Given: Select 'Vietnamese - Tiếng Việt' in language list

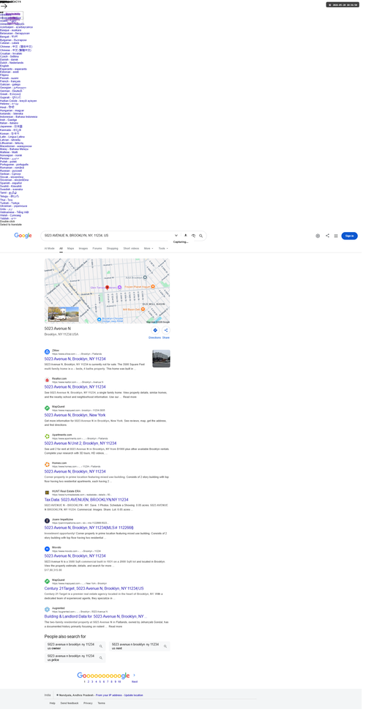Looking at the screenshot, I should click(x=15, y=212).
